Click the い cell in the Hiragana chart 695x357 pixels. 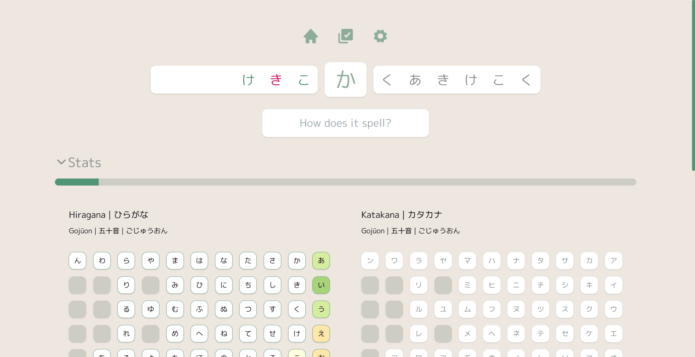[321, 285]
